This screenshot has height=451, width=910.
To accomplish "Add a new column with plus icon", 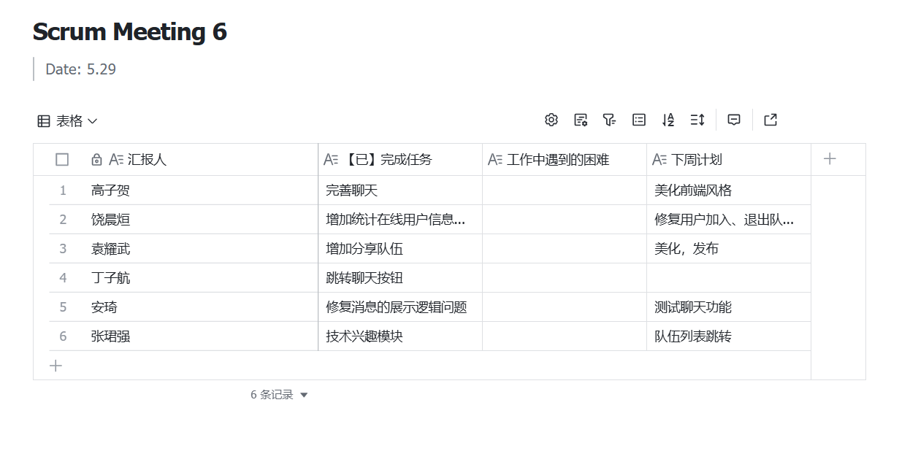I will coord(830,158).
